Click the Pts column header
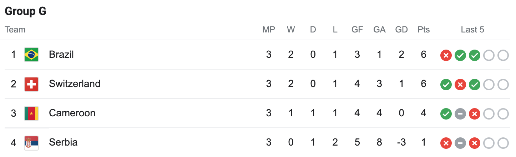 pos(424,30)
